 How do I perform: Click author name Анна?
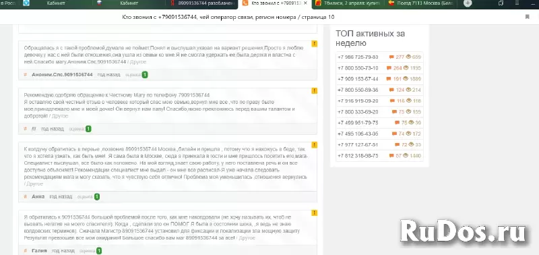click(38, 196)
